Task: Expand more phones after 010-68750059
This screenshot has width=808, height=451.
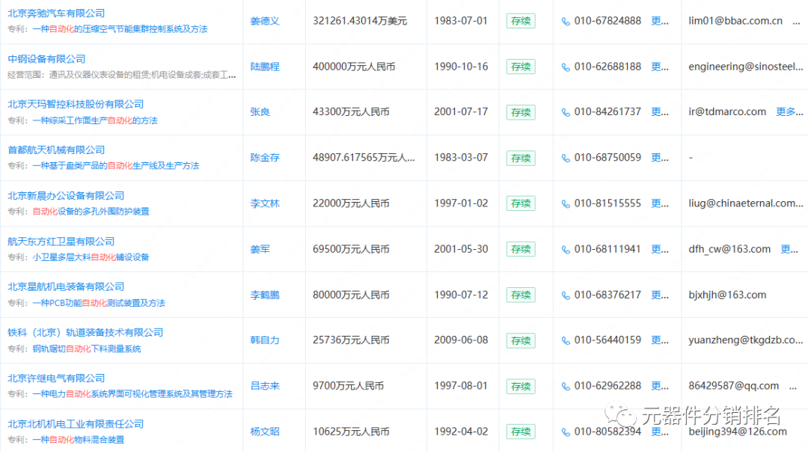Action: [660, 158]
